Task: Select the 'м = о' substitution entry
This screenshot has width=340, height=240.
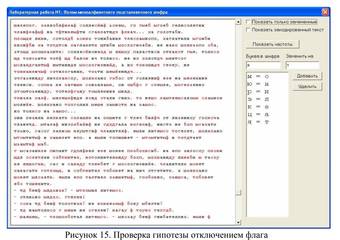Action: (x=258, y=77)
